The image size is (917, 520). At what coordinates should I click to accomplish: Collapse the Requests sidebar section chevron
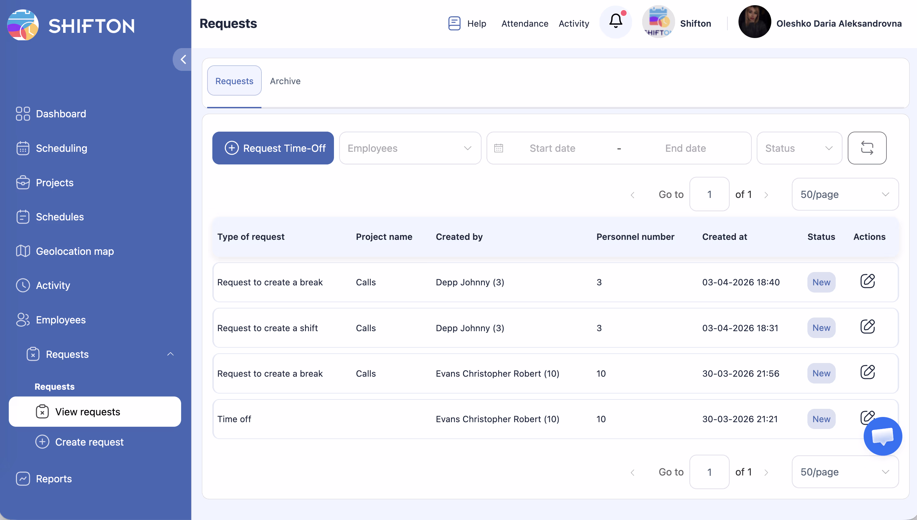[170, 354]
